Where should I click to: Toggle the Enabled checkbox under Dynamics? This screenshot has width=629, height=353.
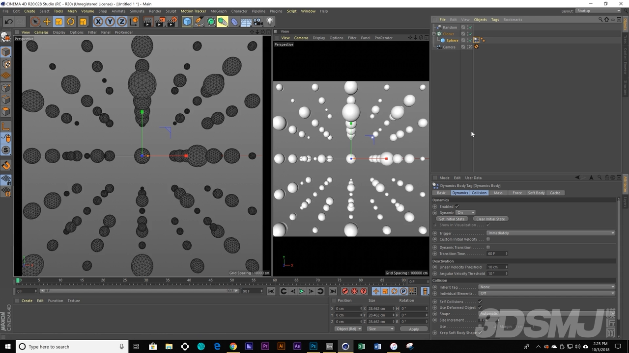click(x=457, y=206)
